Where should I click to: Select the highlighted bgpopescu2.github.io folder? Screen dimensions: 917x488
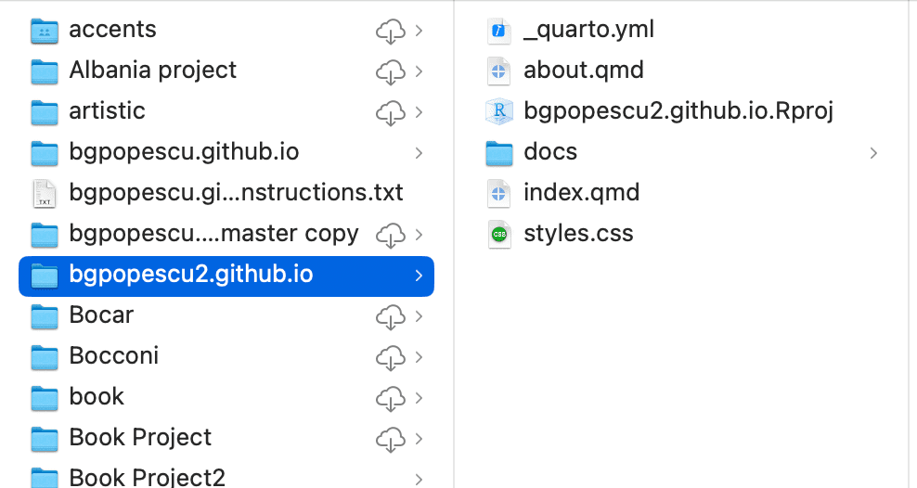[190, 275]
